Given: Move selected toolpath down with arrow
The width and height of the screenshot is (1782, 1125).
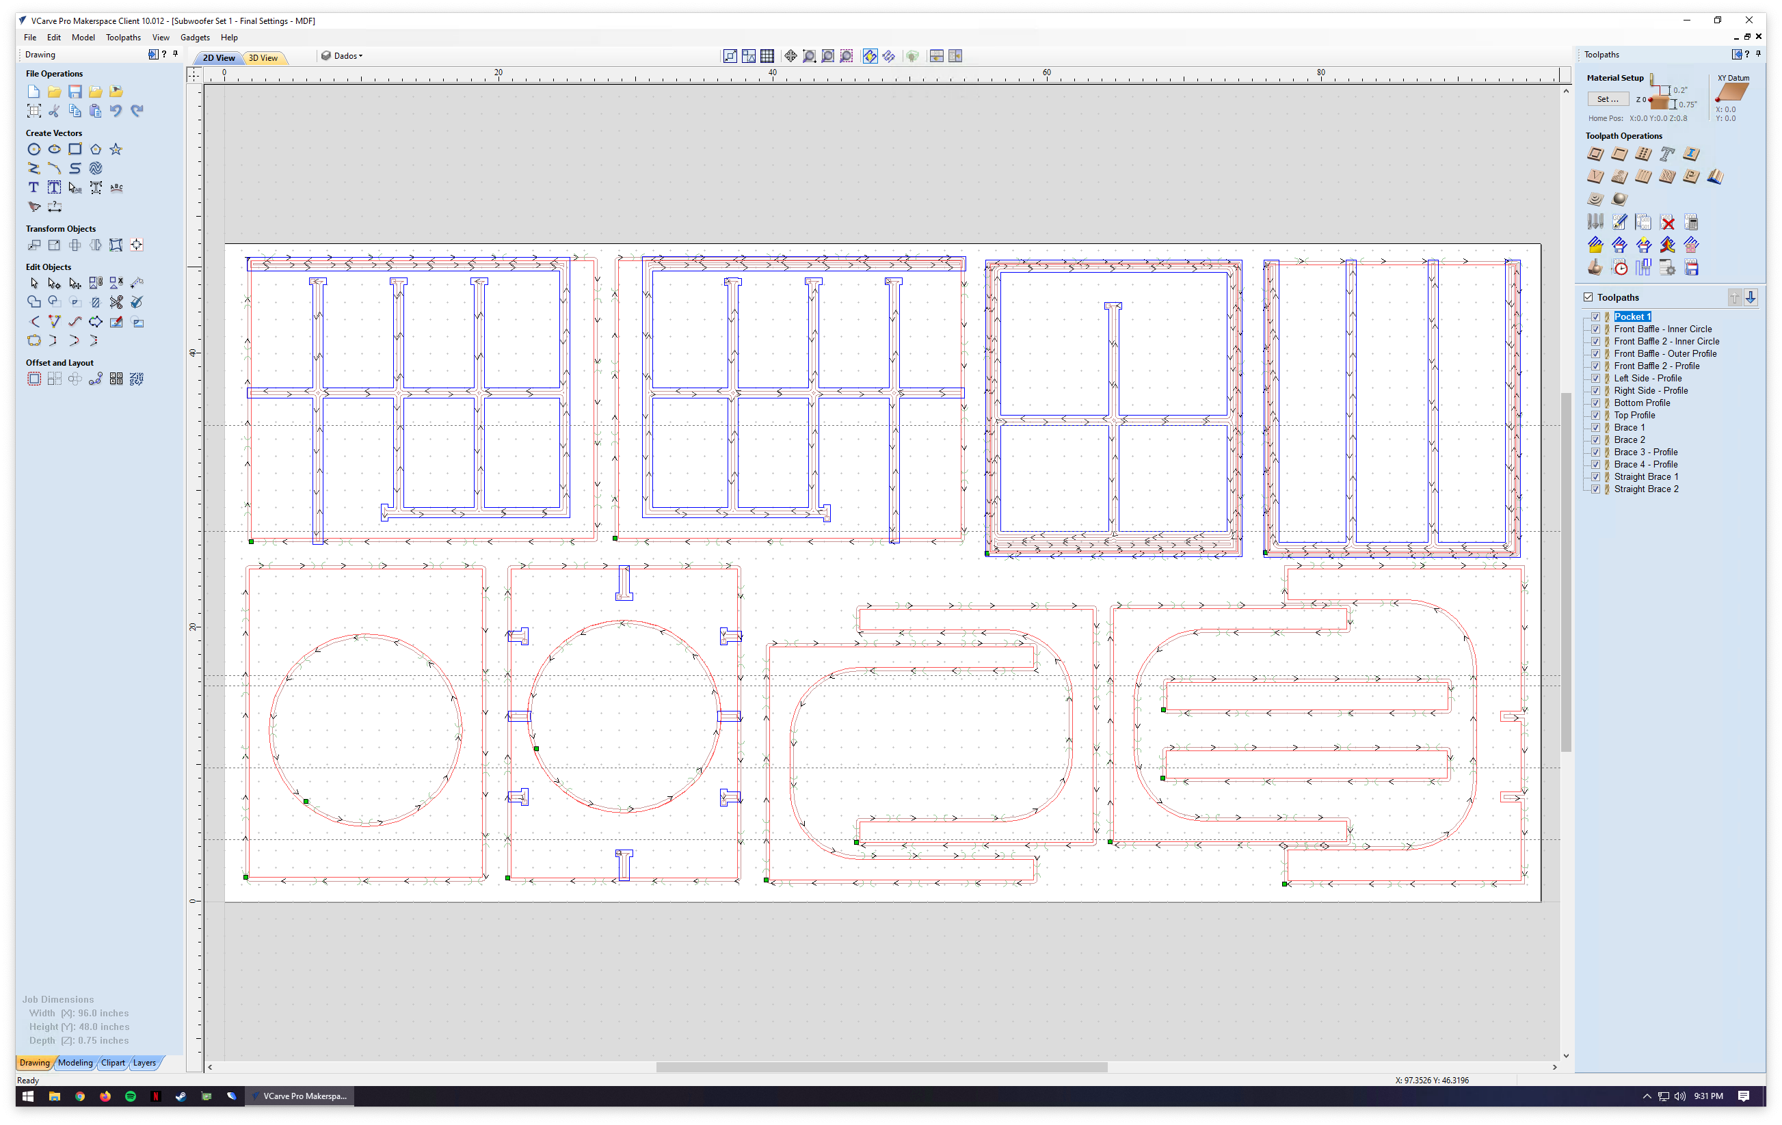Looking at the screenshot, I should click(x=1750, y=297).
